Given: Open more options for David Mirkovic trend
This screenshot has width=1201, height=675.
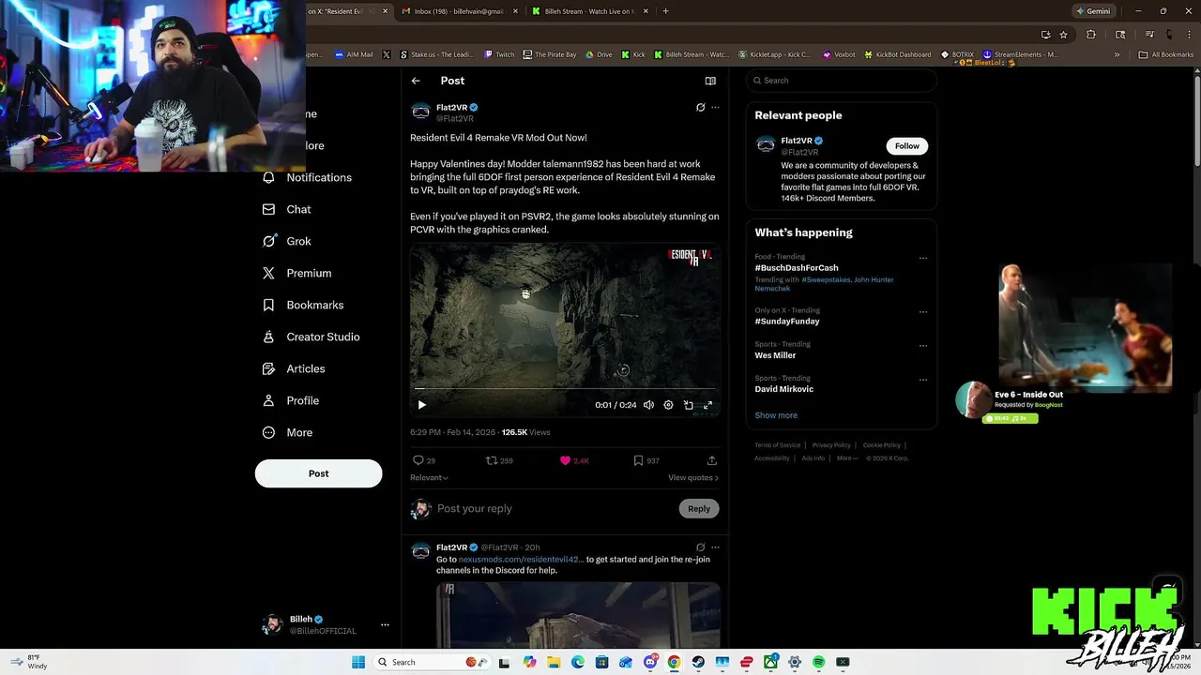Looking at the screenshot, I should pyautogui.click(x=923, y=380).
